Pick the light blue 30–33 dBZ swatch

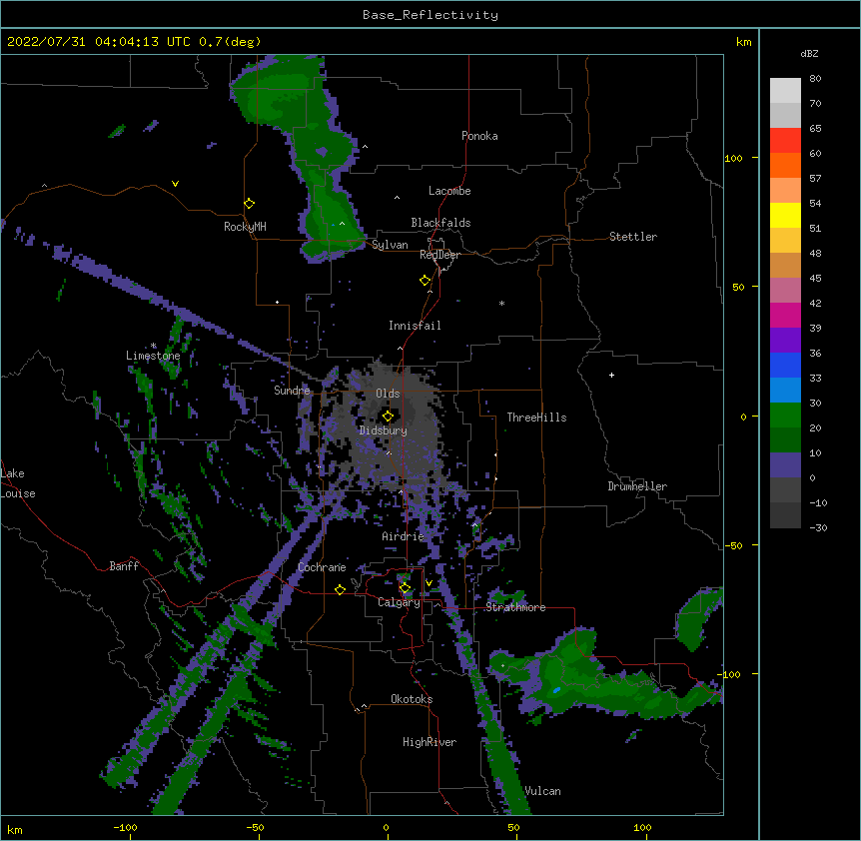point(785,391)
